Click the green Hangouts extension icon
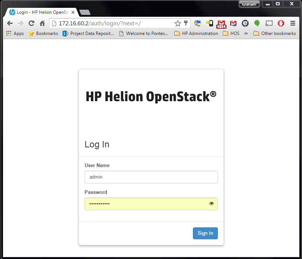The image size is (302, 259). coord(257,23)
